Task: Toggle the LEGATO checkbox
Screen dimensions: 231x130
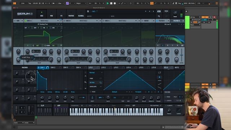Action: (x=165, y=100)
